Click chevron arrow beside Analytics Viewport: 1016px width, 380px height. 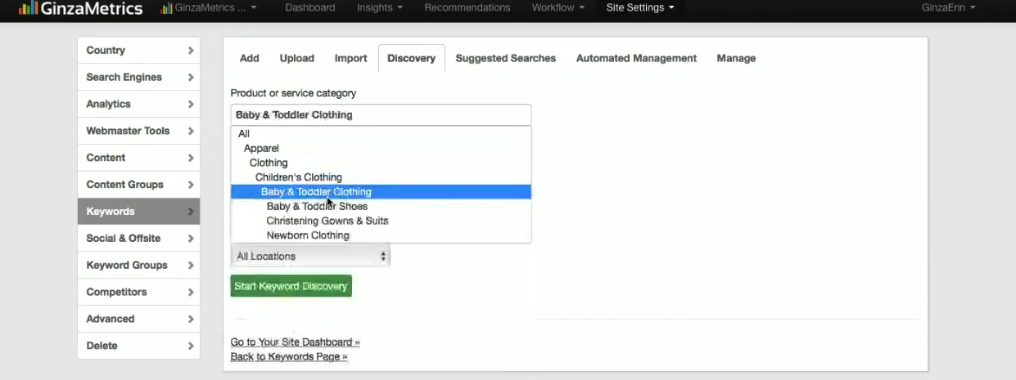click(x=190, y=105)
